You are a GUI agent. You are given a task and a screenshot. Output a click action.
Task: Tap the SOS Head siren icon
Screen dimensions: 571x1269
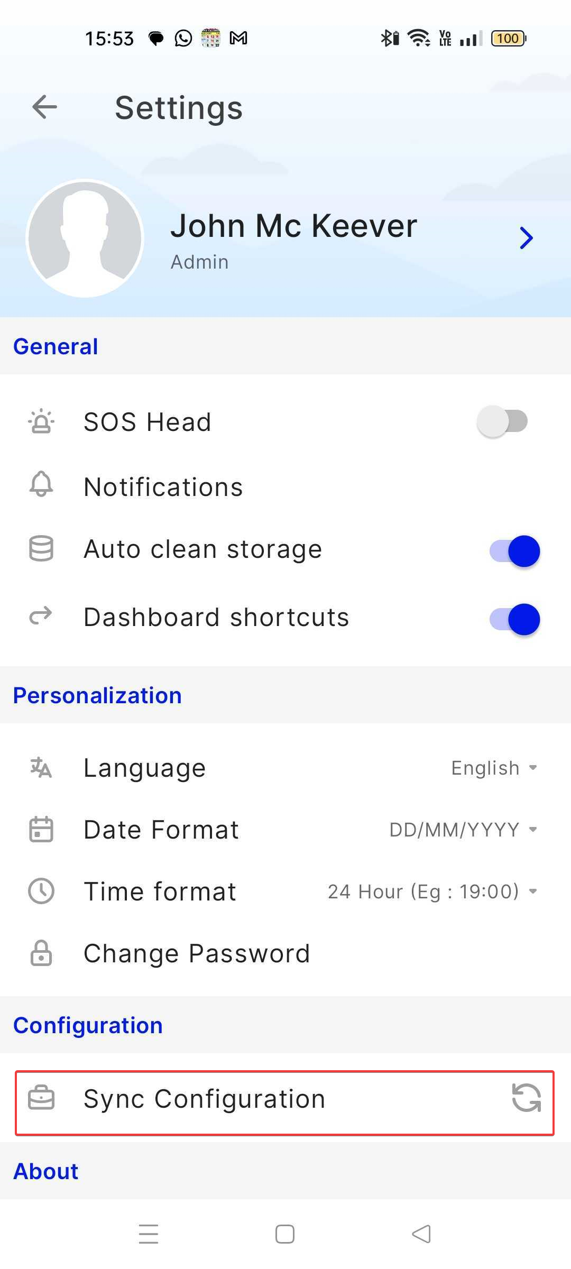tap(41, 422)
